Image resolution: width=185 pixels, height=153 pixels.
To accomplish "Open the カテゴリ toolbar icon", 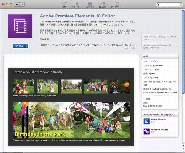I will (x=90, y=5).
